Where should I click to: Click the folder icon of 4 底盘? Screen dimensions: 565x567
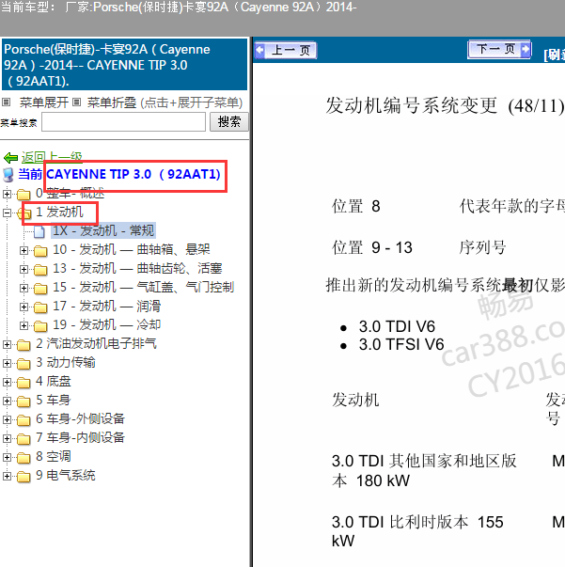tap(24, 382)
